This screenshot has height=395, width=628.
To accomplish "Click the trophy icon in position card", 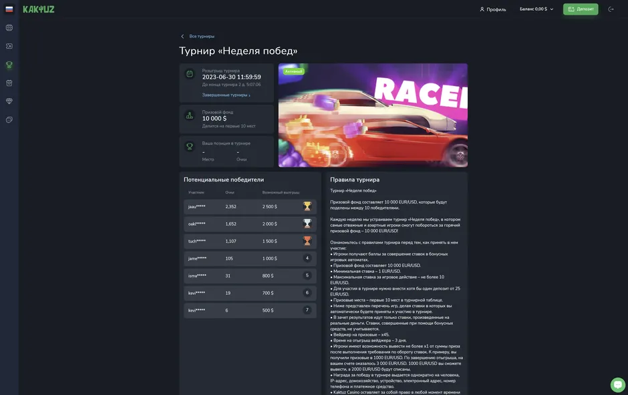I will 190,146.
